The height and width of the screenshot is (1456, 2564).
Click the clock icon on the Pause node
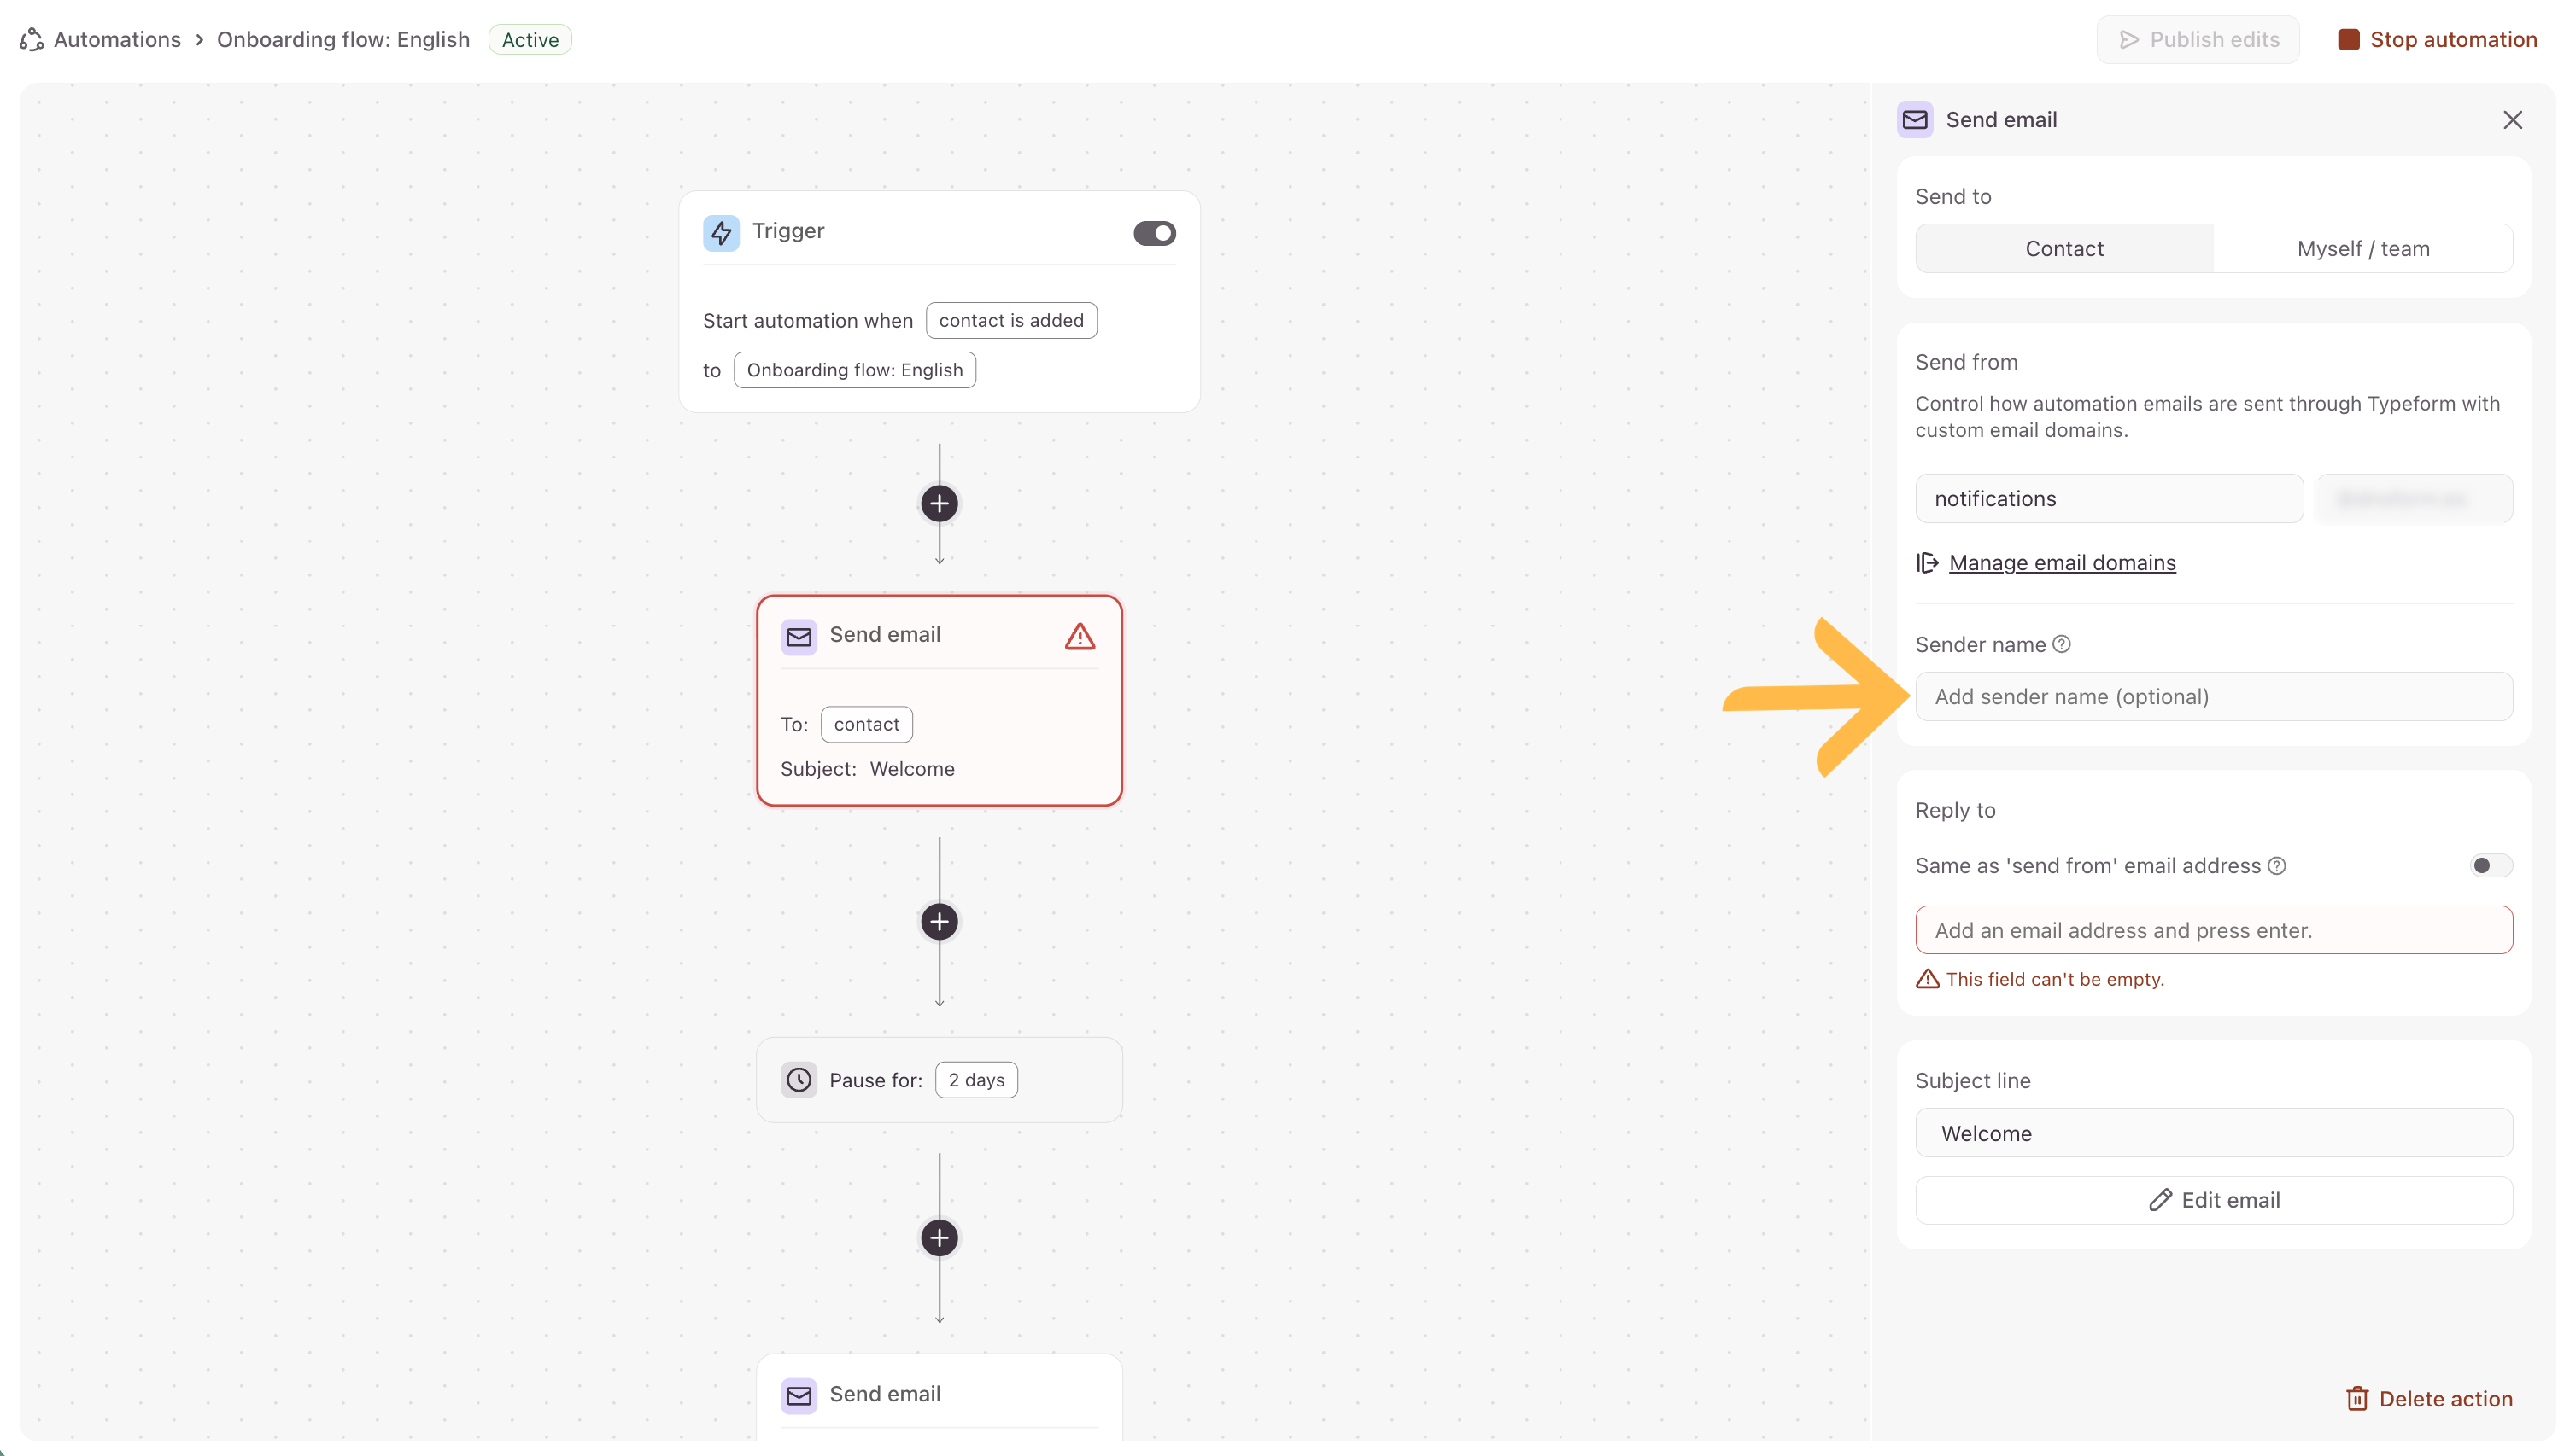[x=799, y=1080]
